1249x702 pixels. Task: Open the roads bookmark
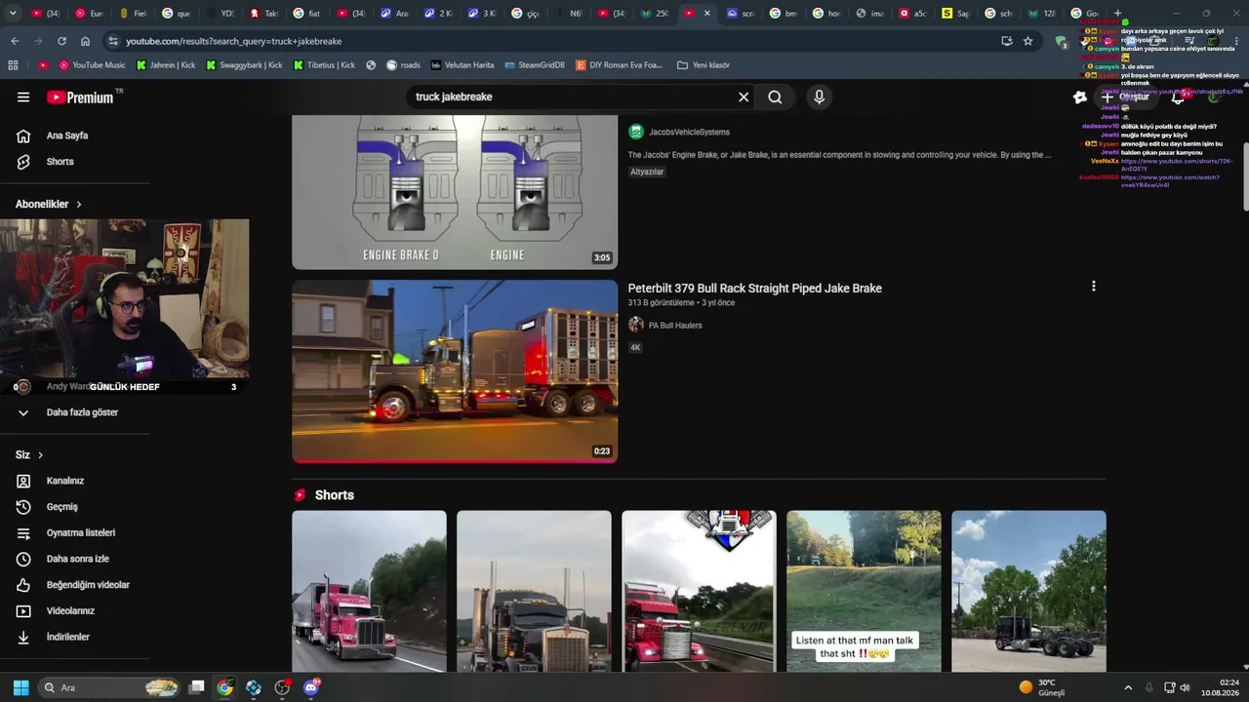pos(404,65)
